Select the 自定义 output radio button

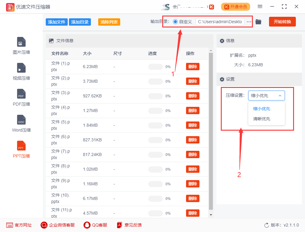pos(175,22)
